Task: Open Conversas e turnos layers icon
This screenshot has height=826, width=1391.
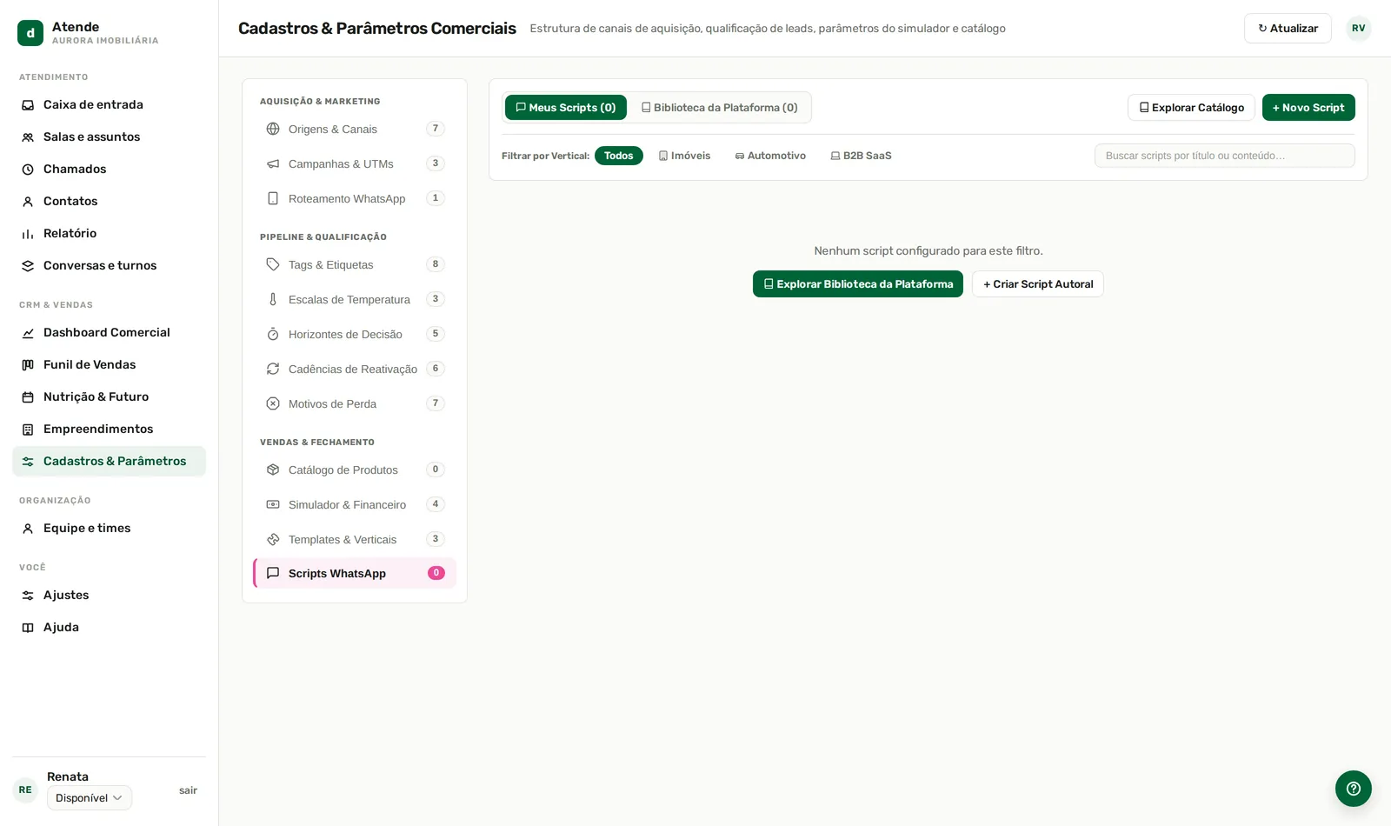Action: (28, 266)
